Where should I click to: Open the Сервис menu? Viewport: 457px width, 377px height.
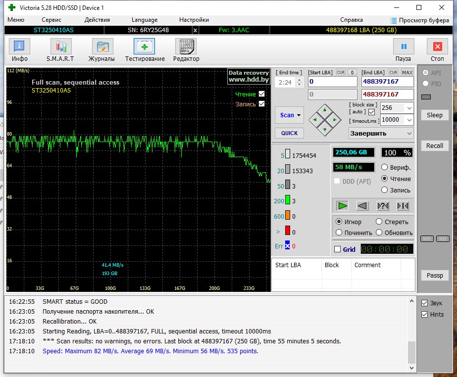click(x=51, y=20)
